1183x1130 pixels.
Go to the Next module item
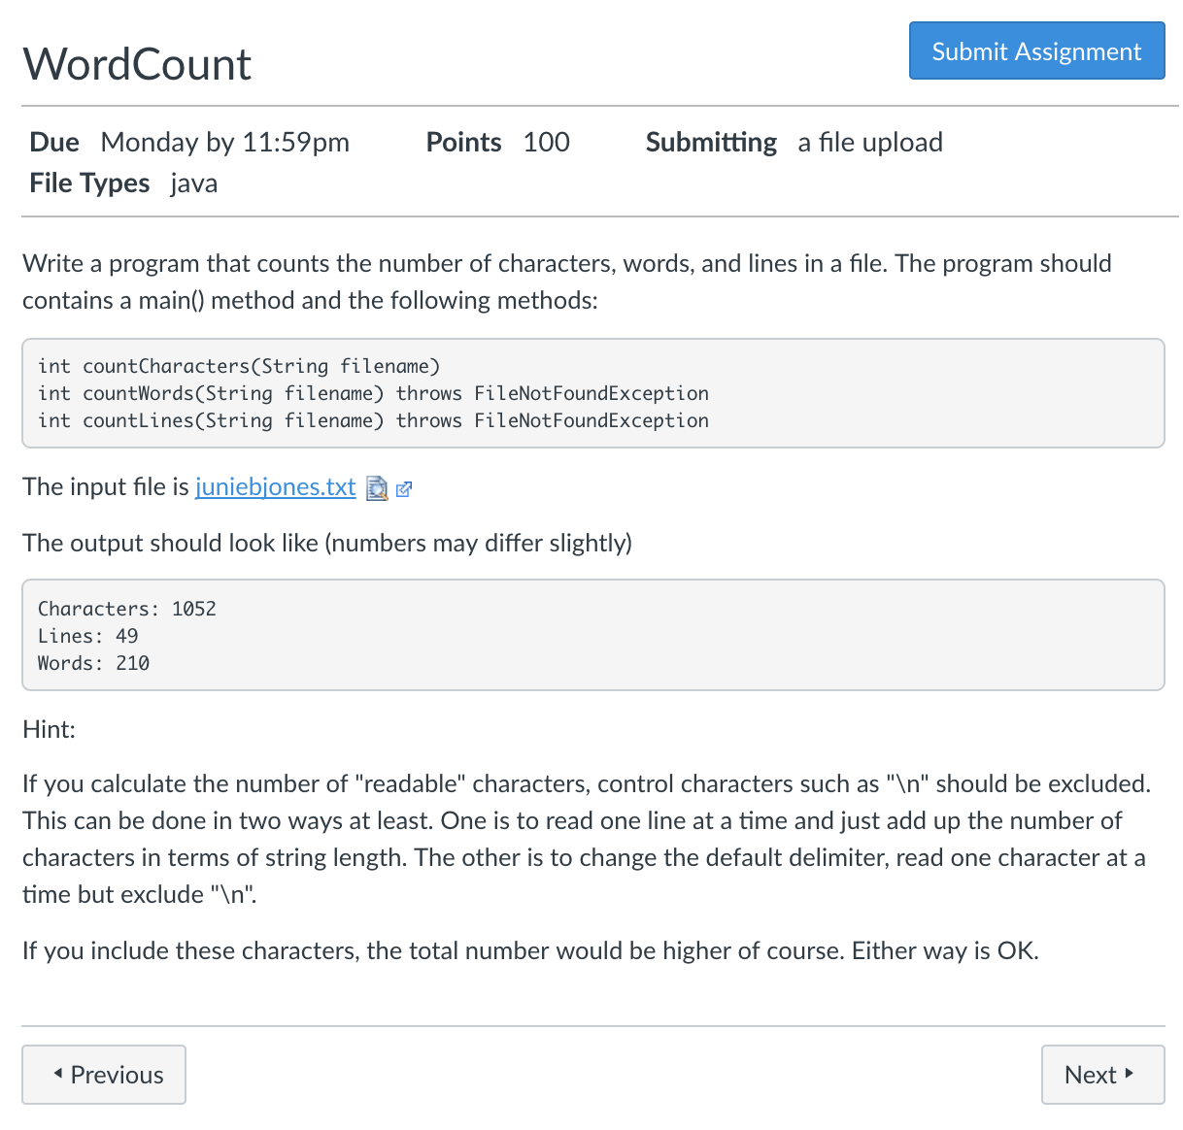tap(1102, 1075)
